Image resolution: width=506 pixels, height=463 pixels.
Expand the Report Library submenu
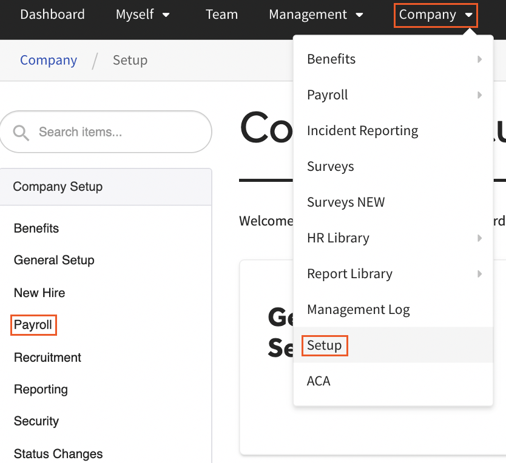click(479, 273)
